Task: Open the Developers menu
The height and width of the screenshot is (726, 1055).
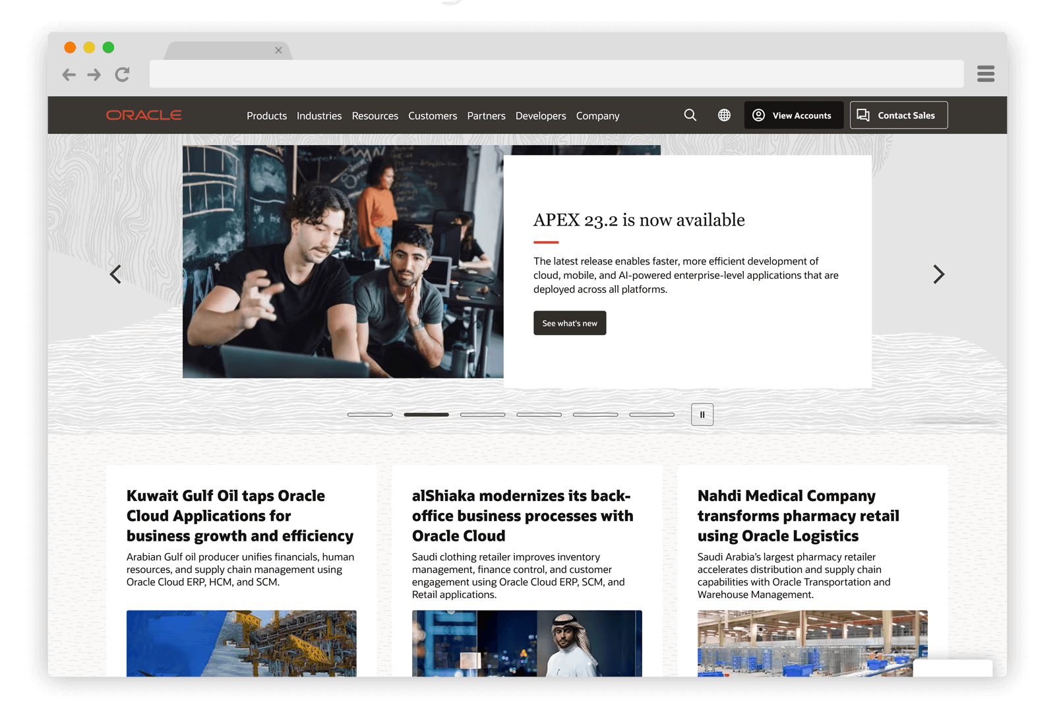Action: pyautogui.click(x=541, y=116)
